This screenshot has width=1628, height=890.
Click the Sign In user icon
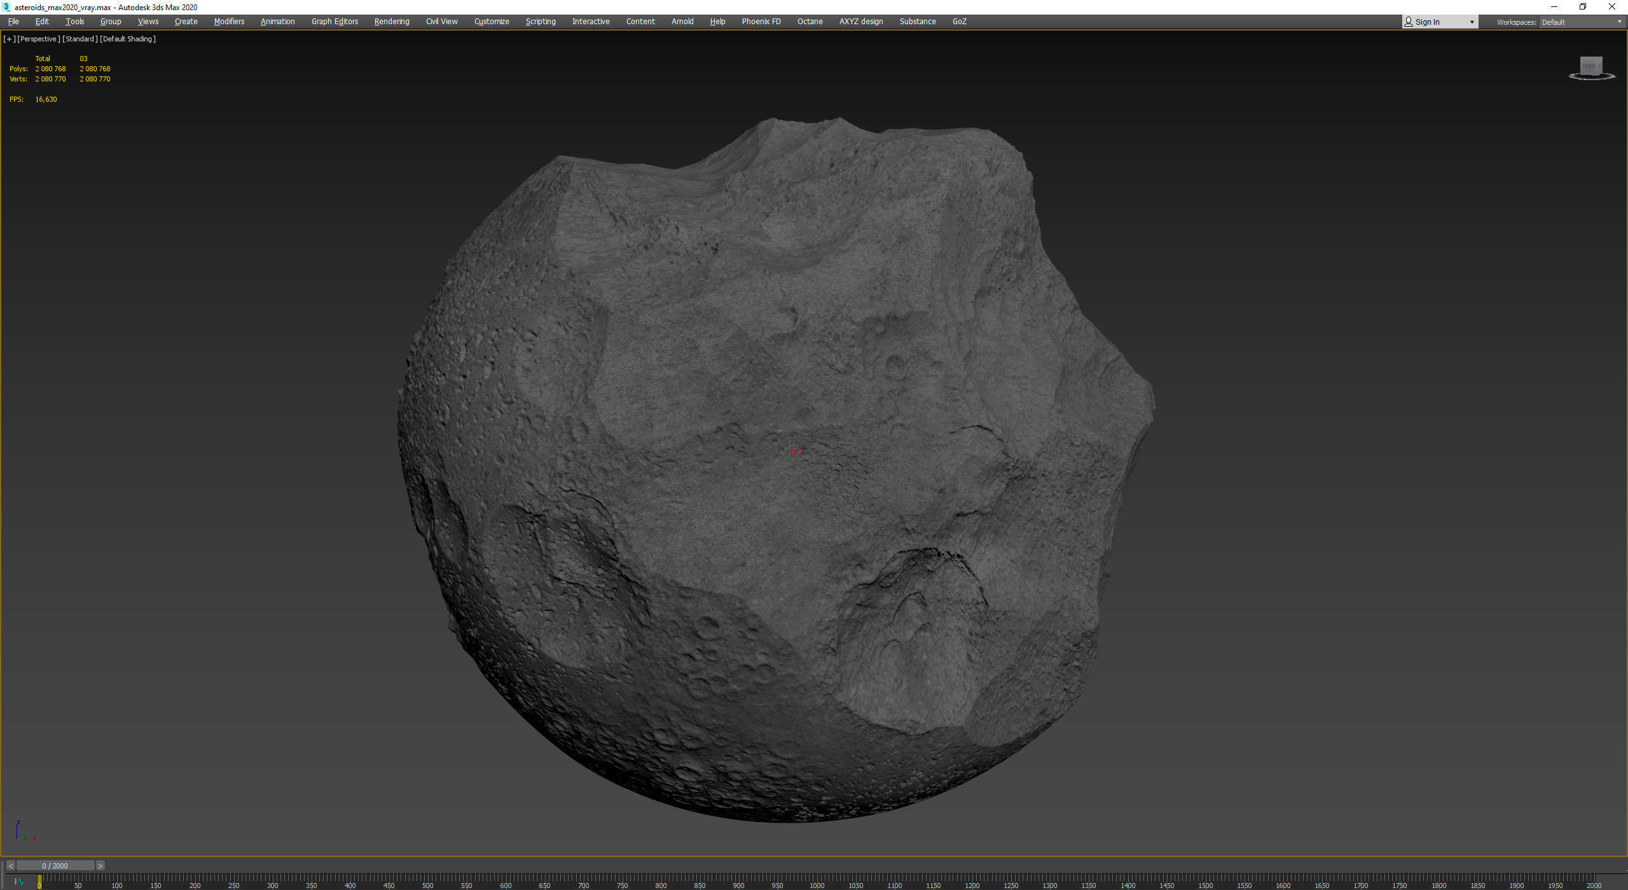tap(1409, 22)
